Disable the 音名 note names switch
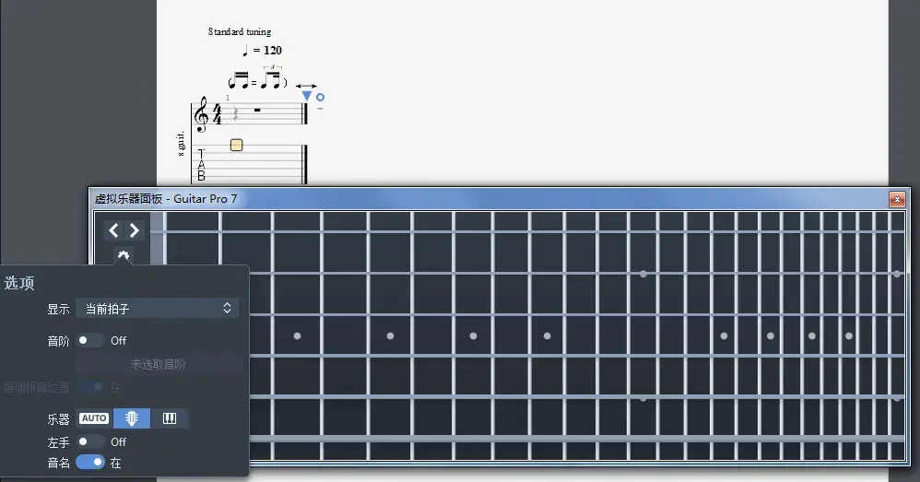 [90, 462]
